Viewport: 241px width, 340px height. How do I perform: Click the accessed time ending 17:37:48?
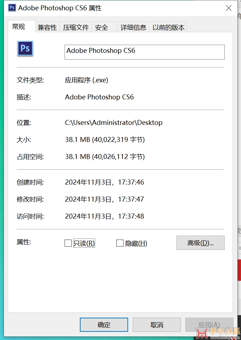pyautogui.click(x=105, y=216)
